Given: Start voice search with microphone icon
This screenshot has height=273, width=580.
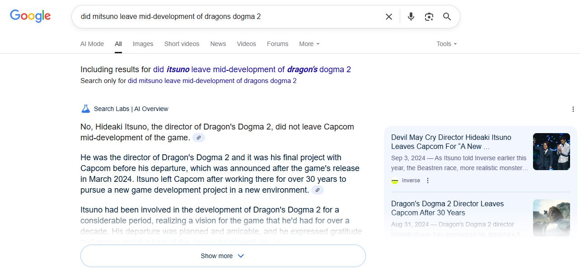Looking at the screenshot, I should (411, 17).
